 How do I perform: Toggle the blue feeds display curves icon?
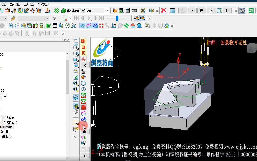[x=95, y=26]
